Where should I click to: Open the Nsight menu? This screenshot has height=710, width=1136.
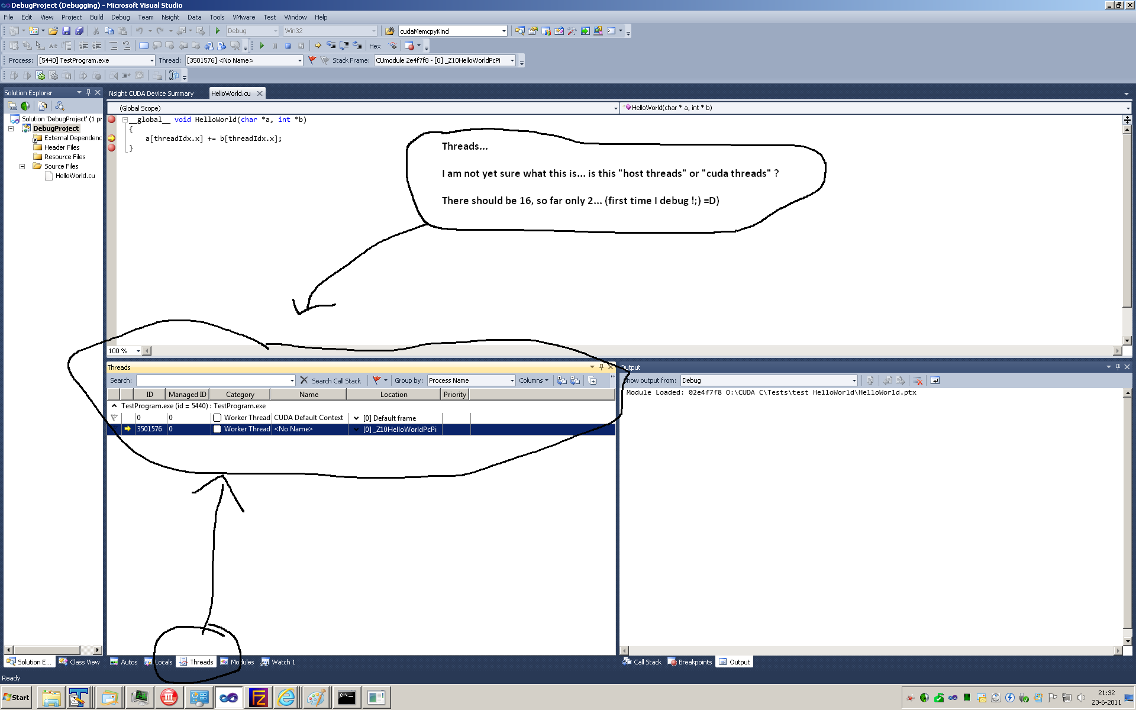(x=170, y=17)
